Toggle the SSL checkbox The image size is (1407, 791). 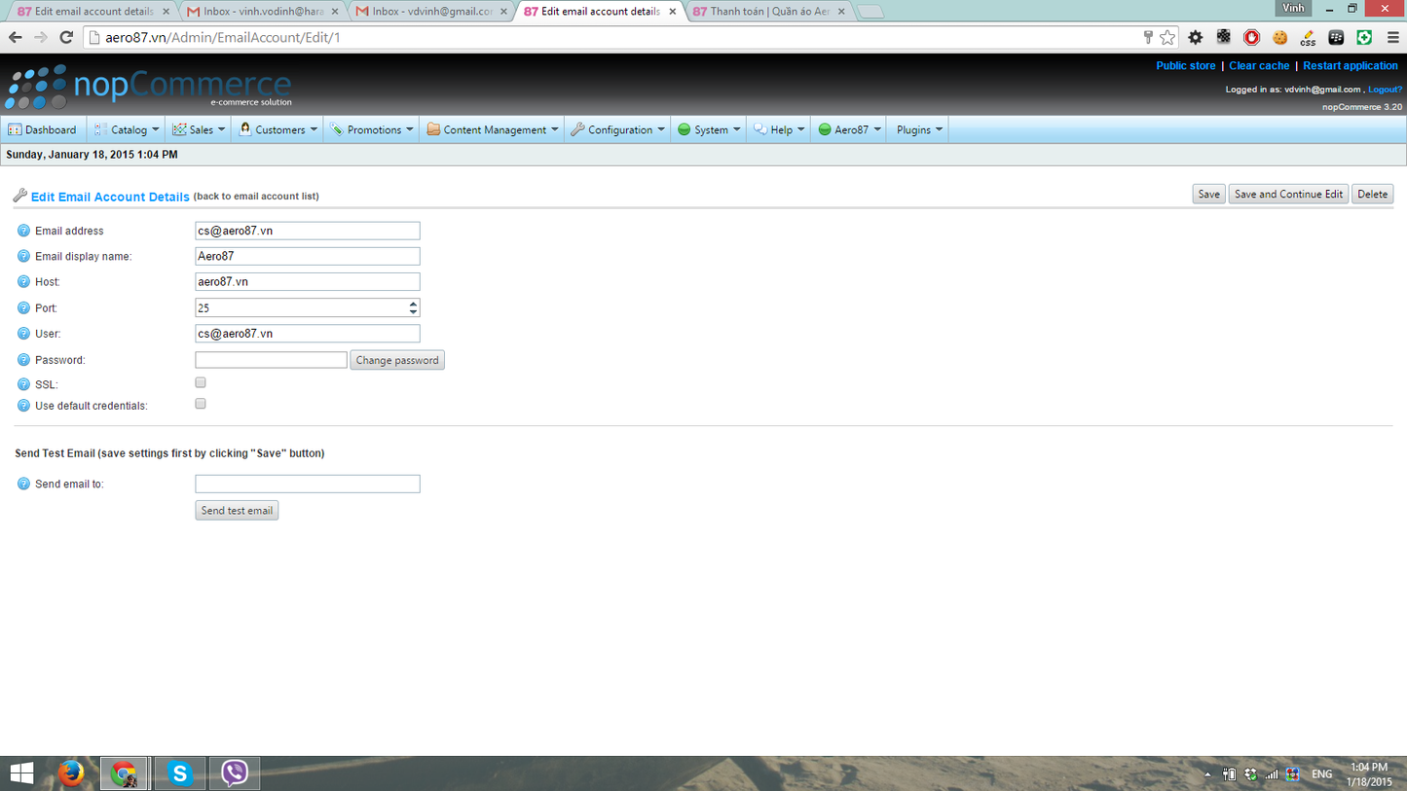201,383
